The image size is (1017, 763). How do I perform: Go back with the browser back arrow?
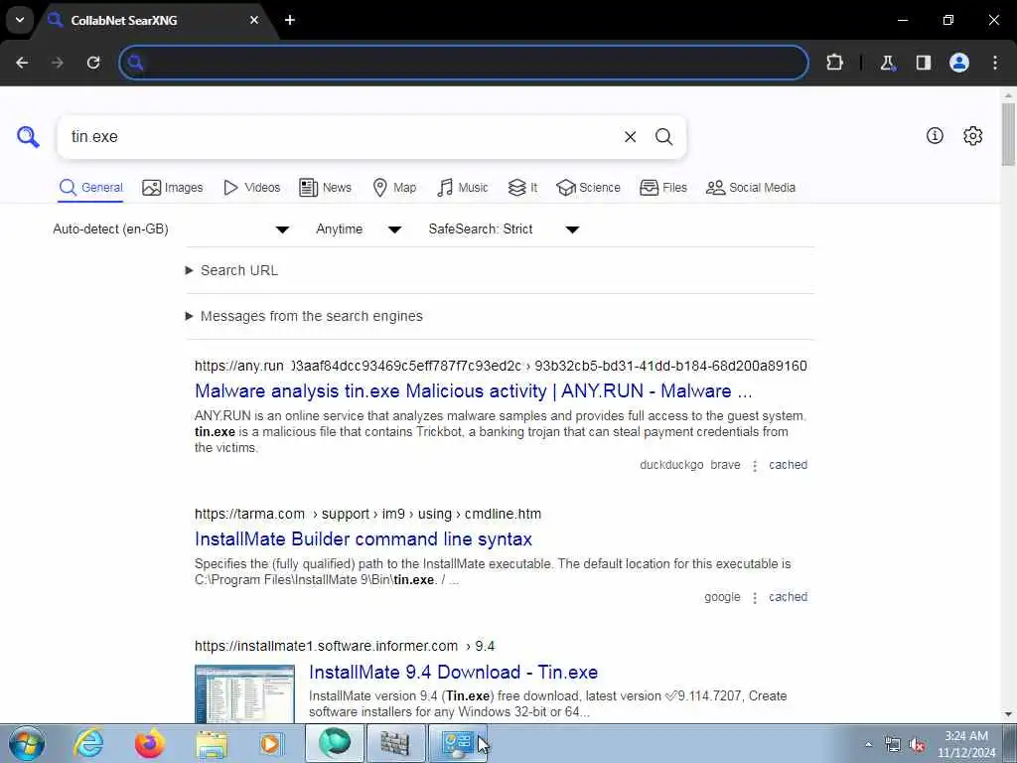(x=22, y=63)
